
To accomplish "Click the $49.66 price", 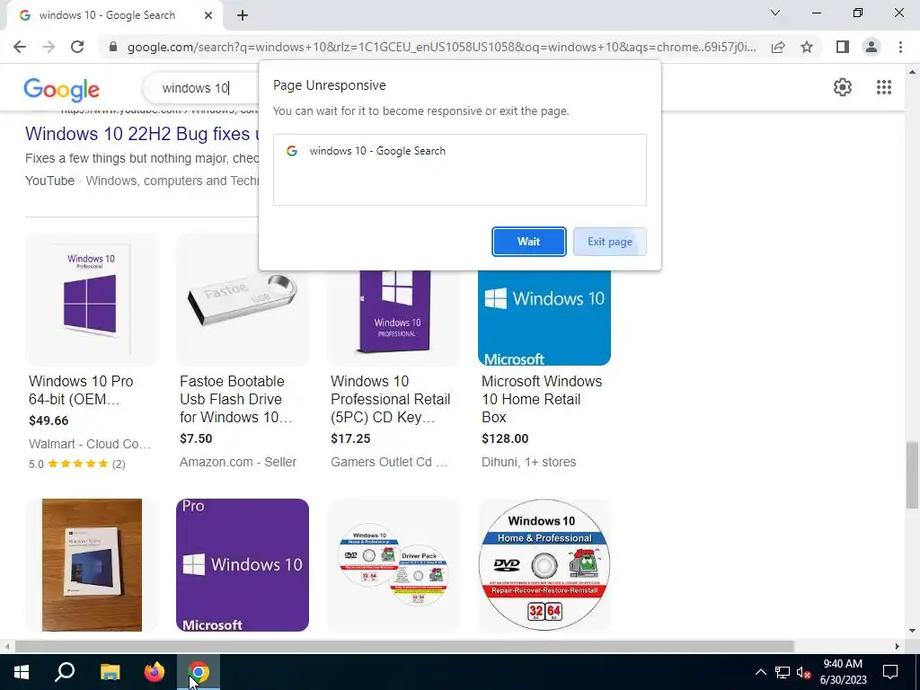I will point(49,420).
